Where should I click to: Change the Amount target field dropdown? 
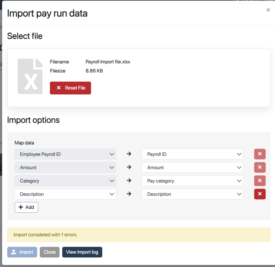[x=192, y=167]
